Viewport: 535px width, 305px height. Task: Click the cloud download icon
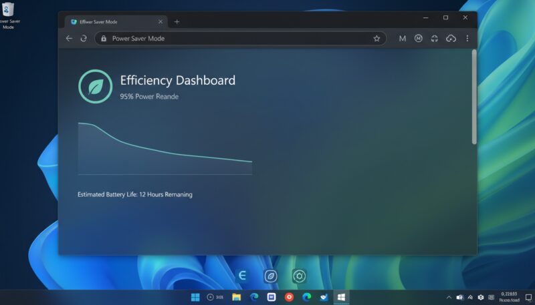coord(451,39)
